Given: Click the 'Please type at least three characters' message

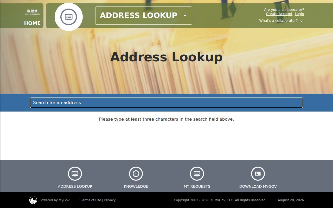Looking at the screenshot, I should [x=166, y=119].
